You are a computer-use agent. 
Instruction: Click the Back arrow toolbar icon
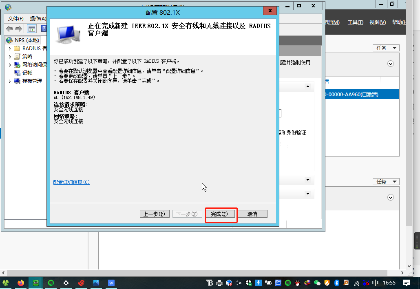(x=9, y=29)
